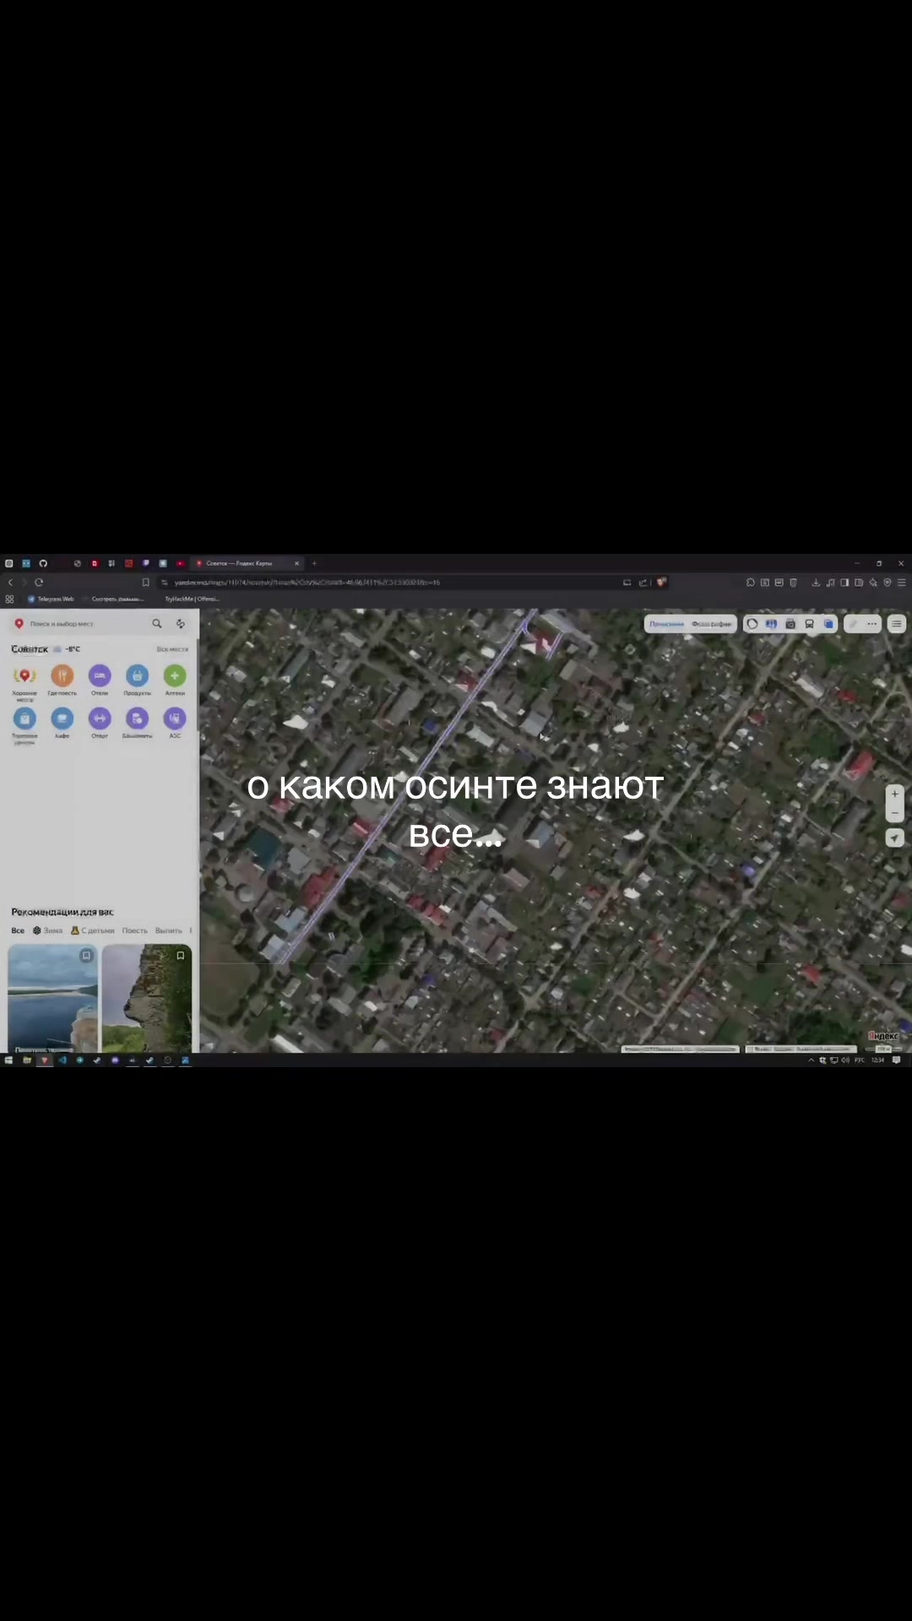This screenshot has height=1621, width=912.
Task: Zoom in with the plus map button
Action: (x=895, y=794)
